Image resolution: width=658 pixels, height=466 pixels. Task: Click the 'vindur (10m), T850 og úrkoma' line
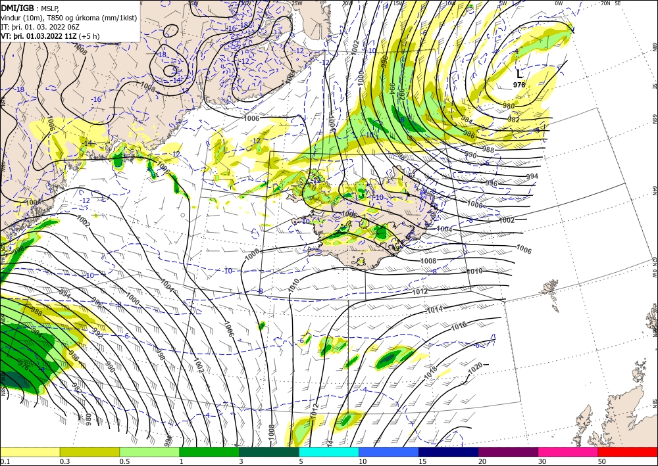pyautogui.click(x=69, y=18)
